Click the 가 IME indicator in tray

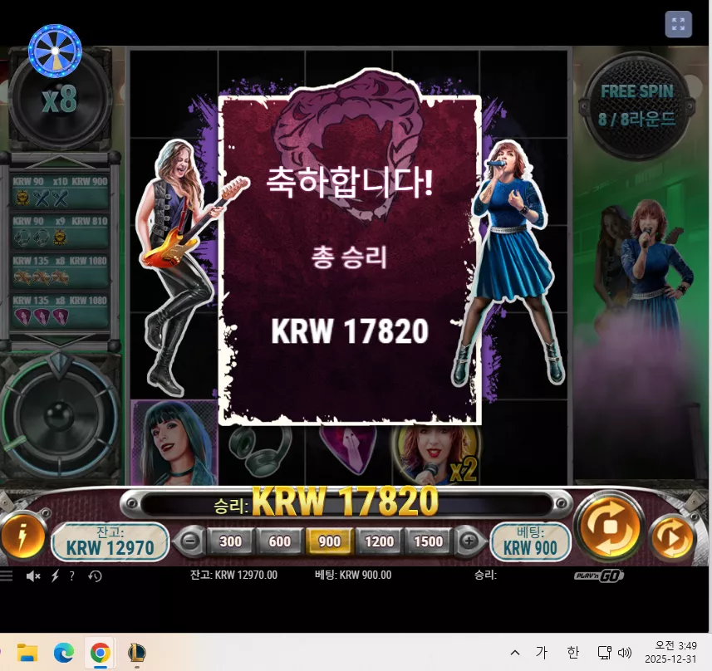click(541, 653)
